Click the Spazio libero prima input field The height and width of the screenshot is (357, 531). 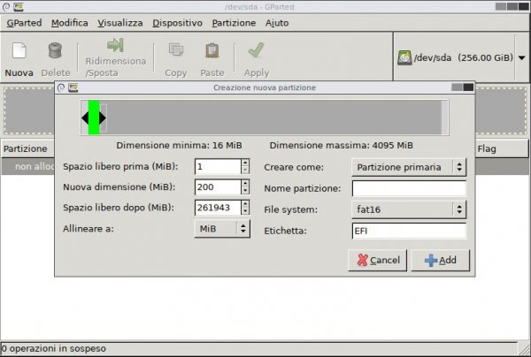pyautogui.click(x=218, y=167)
